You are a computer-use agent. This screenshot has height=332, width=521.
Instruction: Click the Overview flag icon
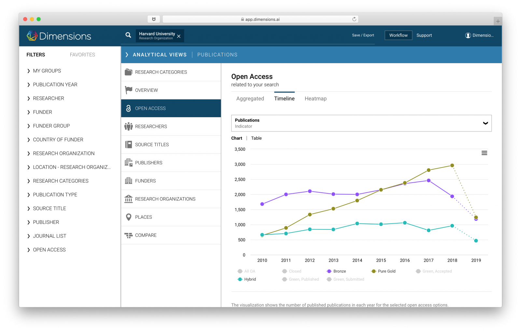tap(129, 90)
